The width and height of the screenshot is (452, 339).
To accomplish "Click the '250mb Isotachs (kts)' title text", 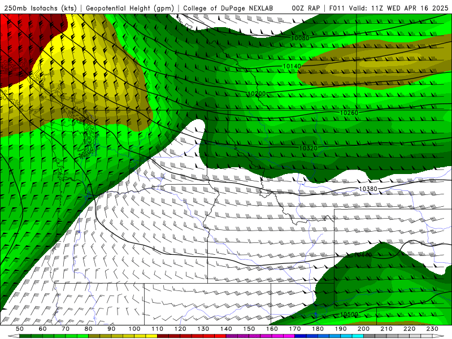I will [x=40, y=8].
